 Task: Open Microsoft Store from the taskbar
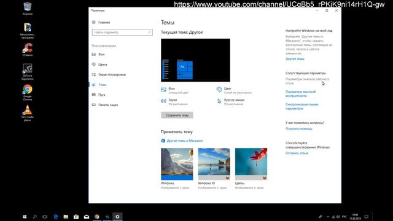tap(76, 217)
